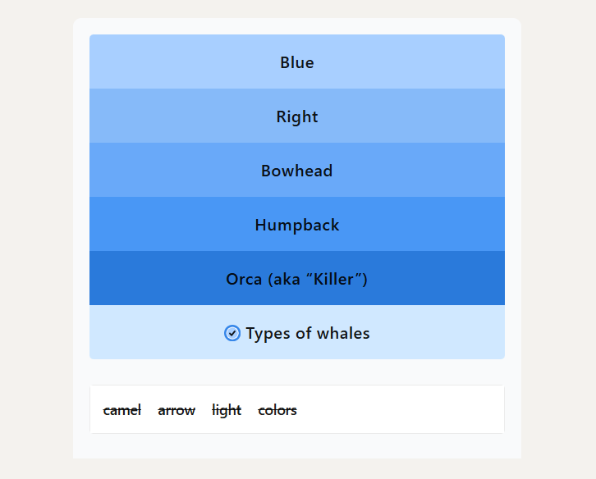Image resolution: width=596 pixels, height=479 pixels.
Task: Pick the Humpback row
Action: (297, 224)
